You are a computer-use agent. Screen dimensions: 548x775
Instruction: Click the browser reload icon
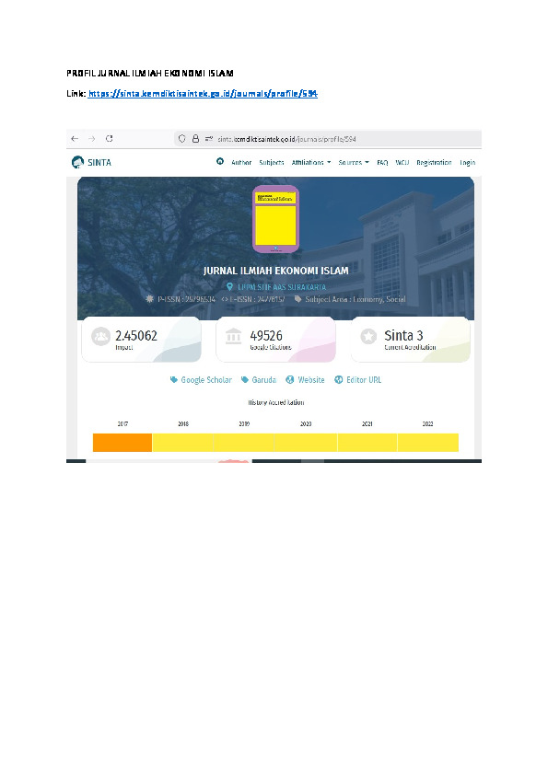click(x=110, y=138)
